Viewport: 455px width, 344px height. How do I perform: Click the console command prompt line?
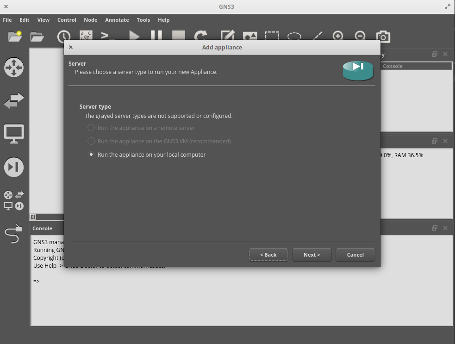coord(37,281)
